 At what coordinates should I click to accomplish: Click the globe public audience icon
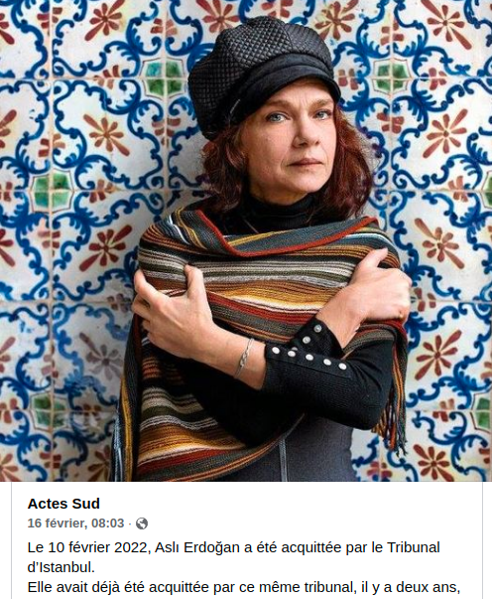[x=142, y=524]
